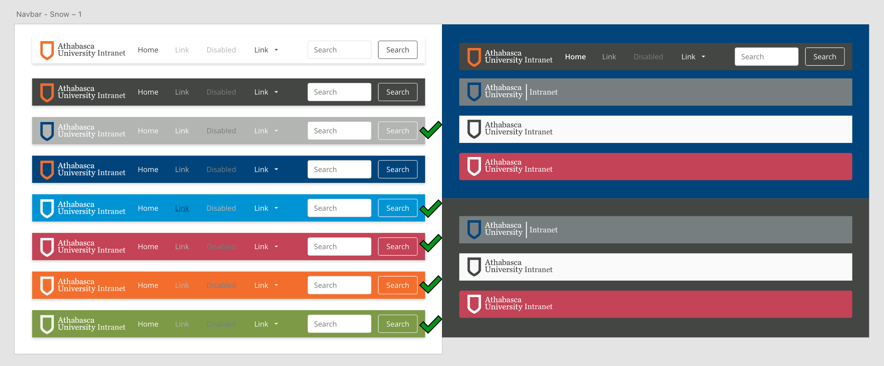Click the orange shield logo in the white navbar
Viewport: 884px width, 366px height.
click(x=47, y=50)
